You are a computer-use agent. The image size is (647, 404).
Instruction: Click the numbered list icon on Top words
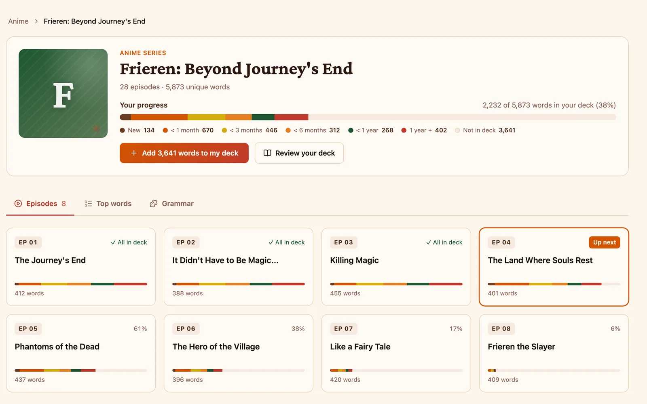89,204
